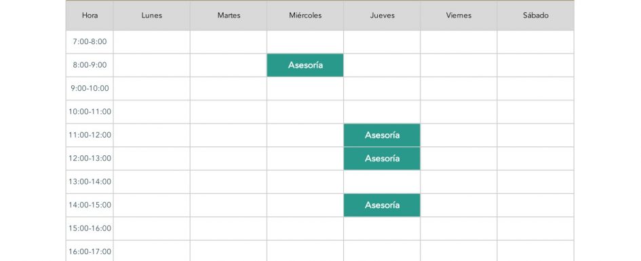Click the 13:00-14:00 time row label
This screenshot has width=641, height=261.
(90, 182)
